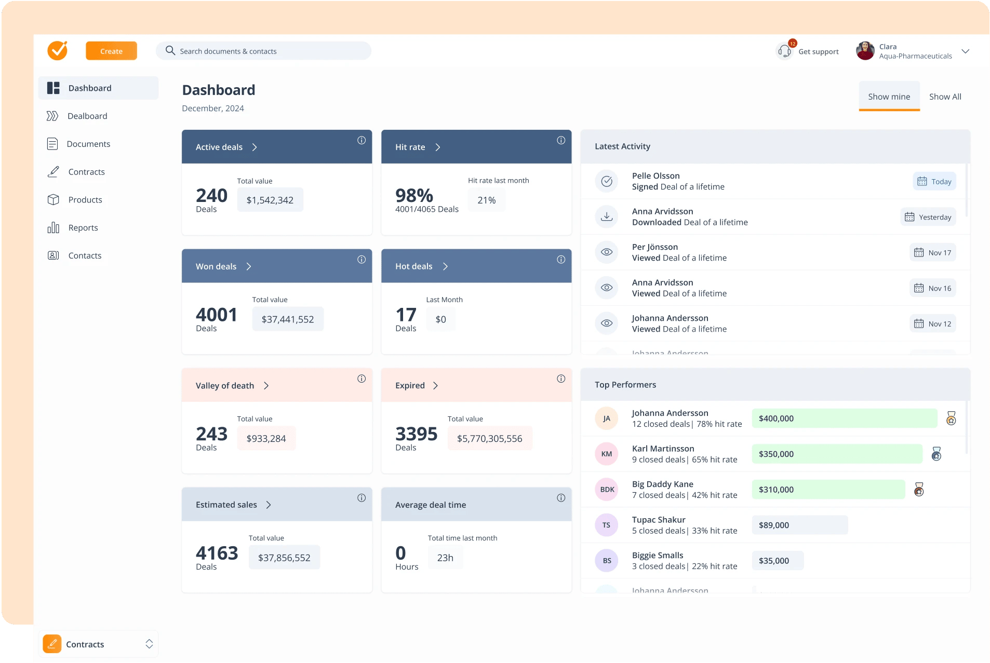The image size is (990, 663).
Task: Toggle the viewed eye on Johanna Andersson Nov 12
Action: [x=607, y=323]
